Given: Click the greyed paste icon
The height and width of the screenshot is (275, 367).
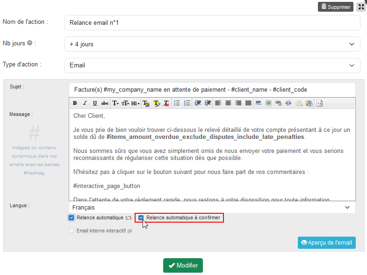Looking at the screenshot, I should coord(299,103).
